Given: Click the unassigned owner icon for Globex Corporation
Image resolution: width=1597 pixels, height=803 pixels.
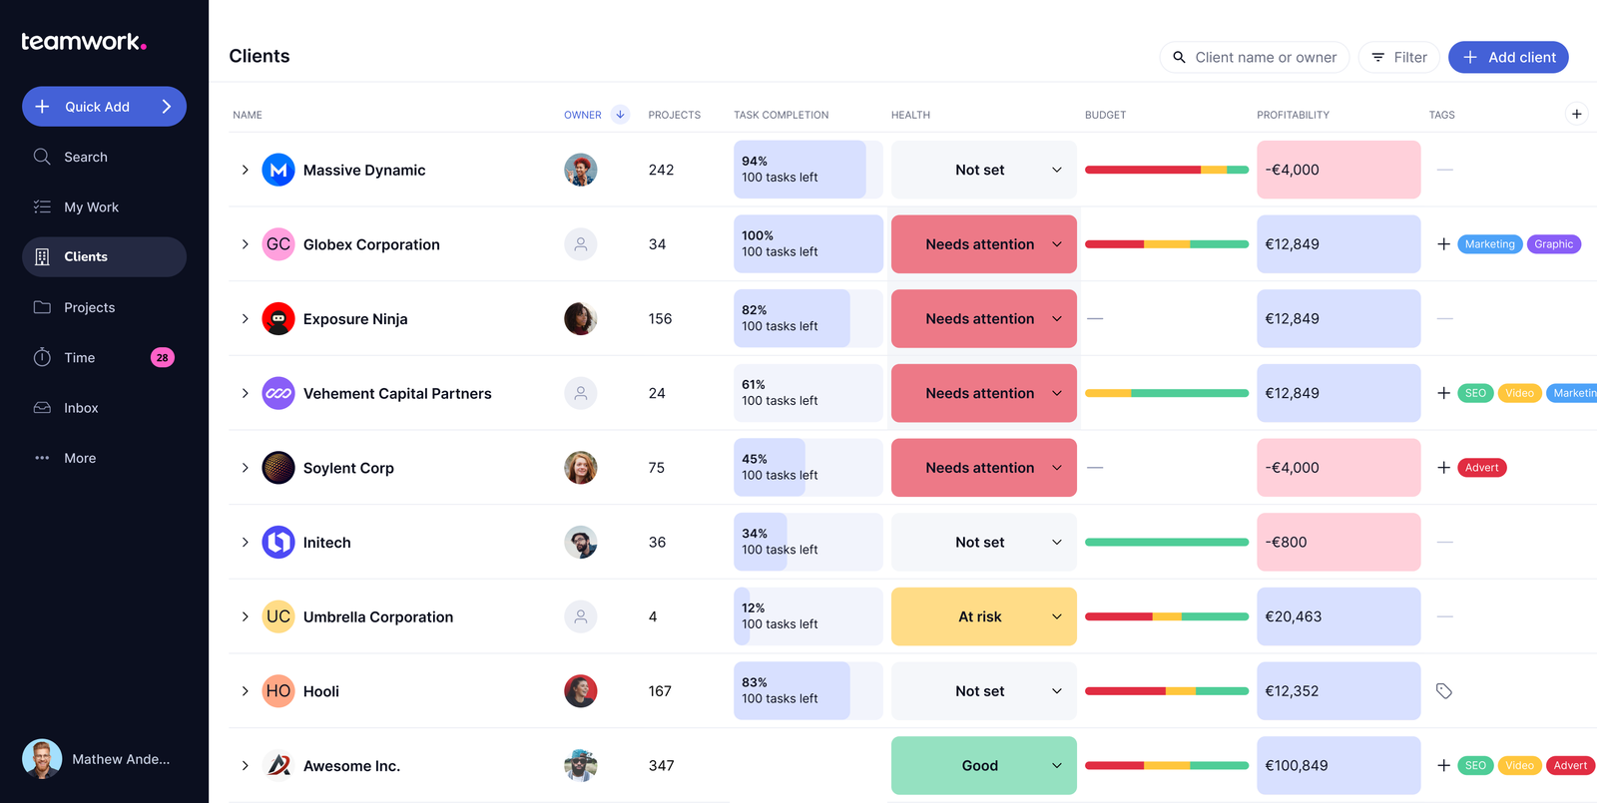Looking at the screenshot, I should (581, 244).
